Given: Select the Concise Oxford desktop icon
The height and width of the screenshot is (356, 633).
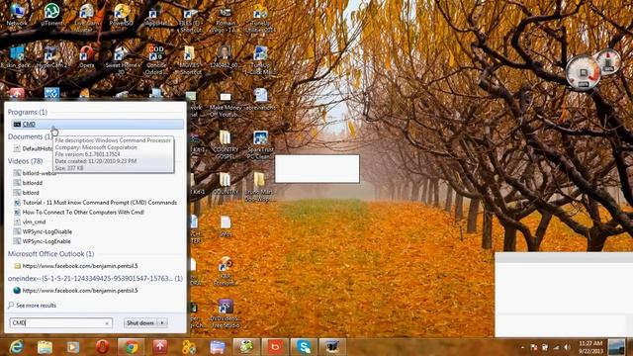Looking at the screenshot, I should tap(156, 59).
